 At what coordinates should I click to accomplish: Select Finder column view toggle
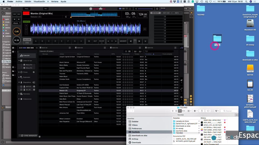click(180, 111)
